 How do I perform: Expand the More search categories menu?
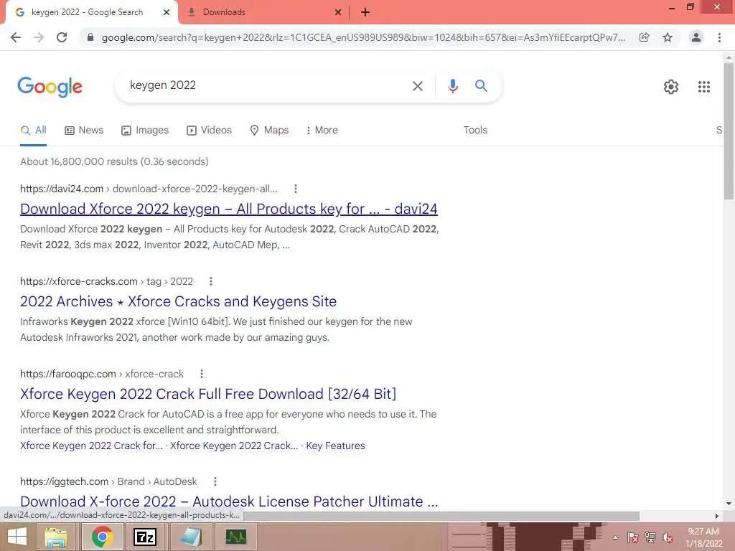[322, 131]
